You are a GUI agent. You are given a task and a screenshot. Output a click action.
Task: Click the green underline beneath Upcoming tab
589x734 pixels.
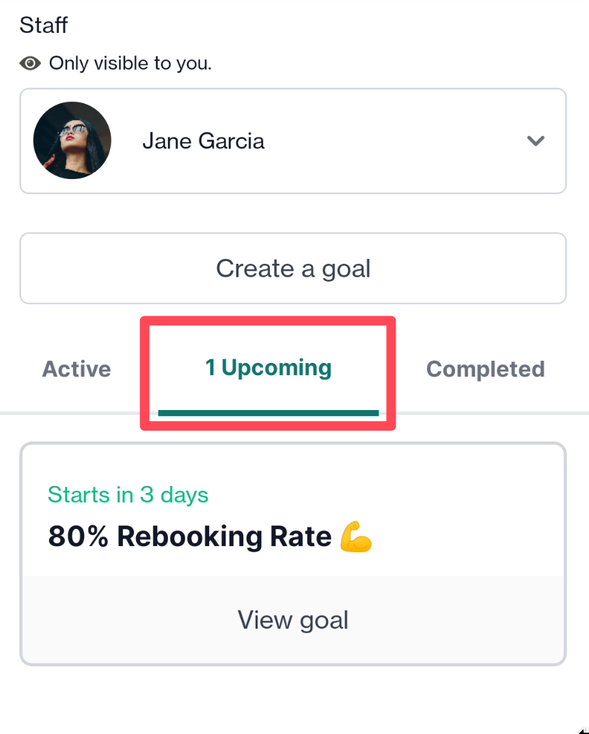pos(269,413)
